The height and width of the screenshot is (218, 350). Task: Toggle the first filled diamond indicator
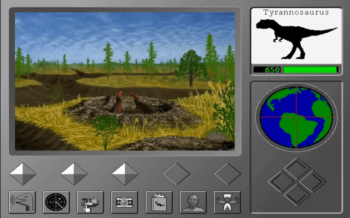pos(23,174)
